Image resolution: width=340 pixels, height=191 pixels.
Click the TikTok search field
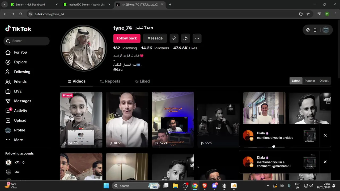tap(27, 41)
